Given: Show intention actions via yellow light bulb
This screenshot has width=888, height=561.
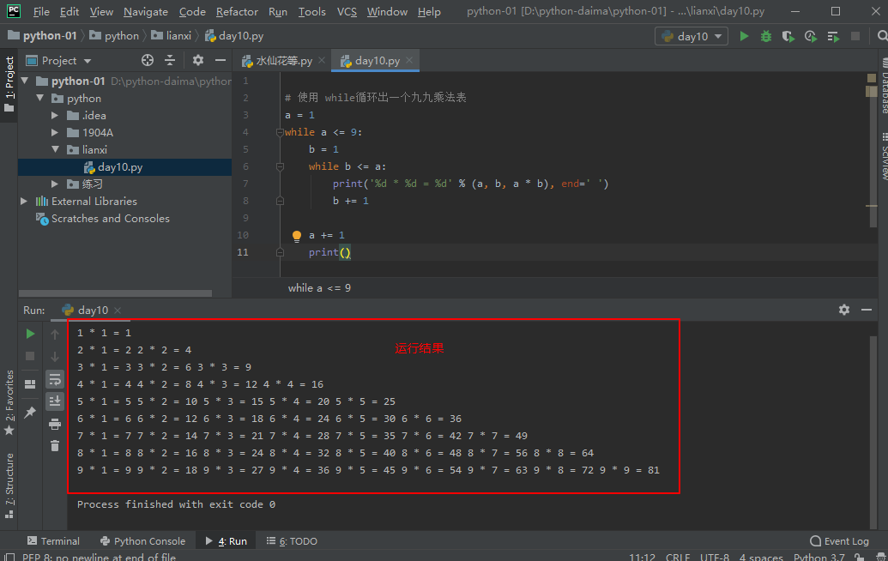Looking at the screenshot, I should pos(297,236).
